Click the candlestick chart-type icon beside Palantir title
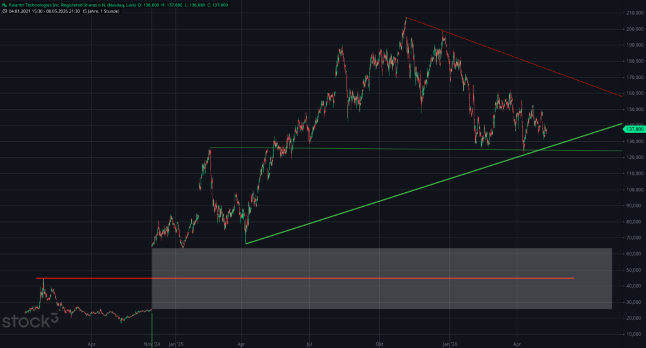646x348 pixels. (4, 5)
